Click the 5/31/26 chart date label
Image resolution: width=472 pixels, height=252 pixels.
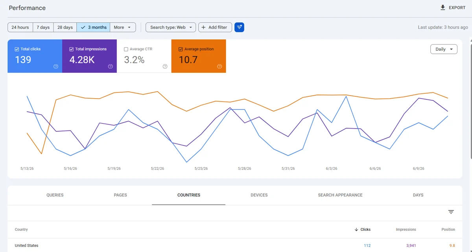coord(288,168)
